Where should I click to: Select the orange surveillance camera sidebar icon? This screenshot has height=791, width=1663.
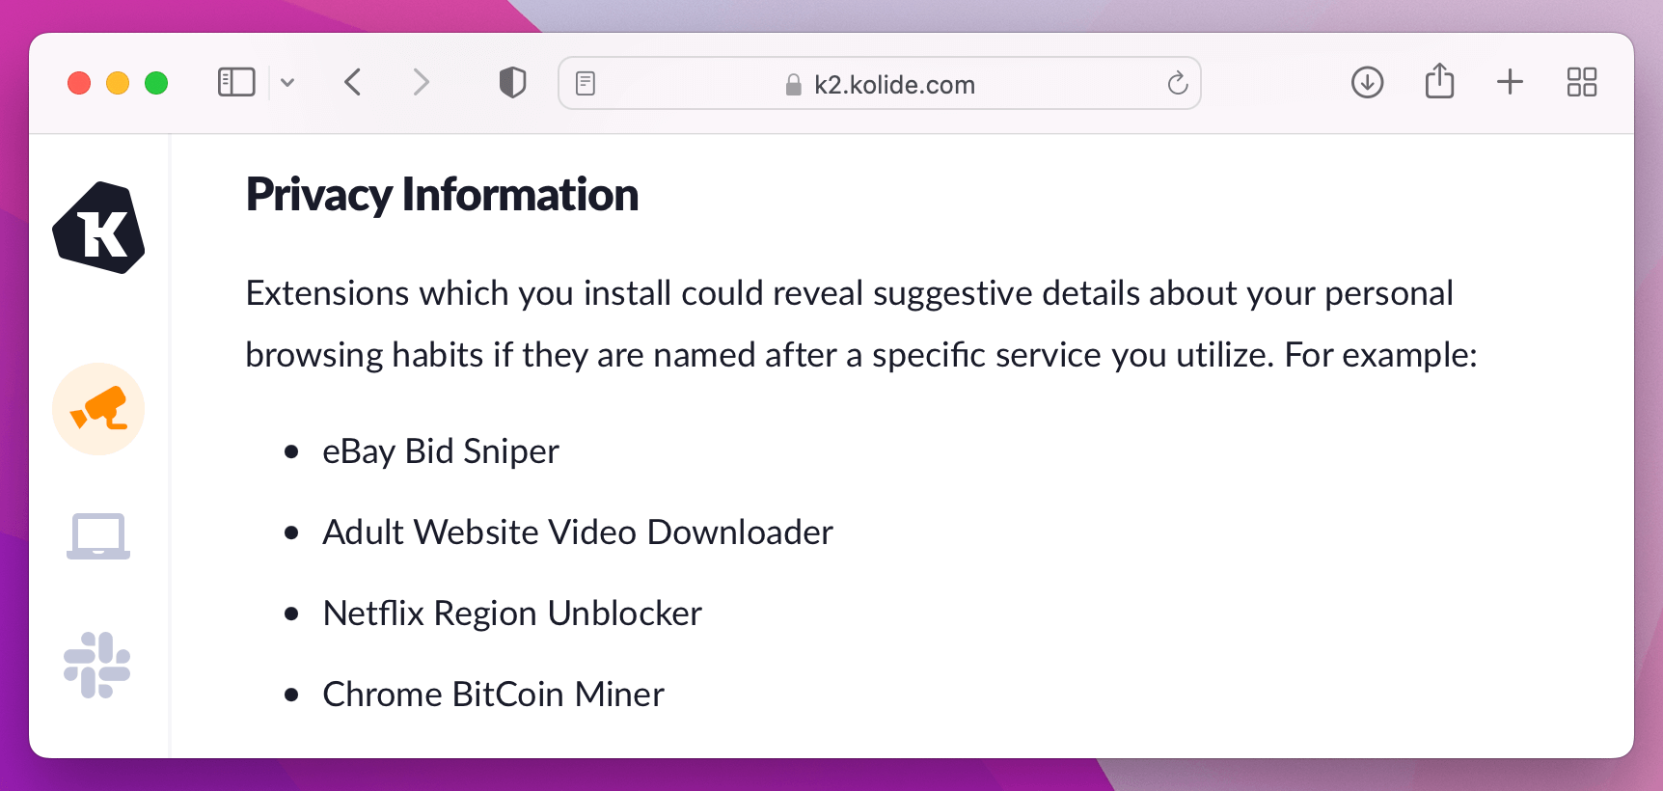coord(97,408)
